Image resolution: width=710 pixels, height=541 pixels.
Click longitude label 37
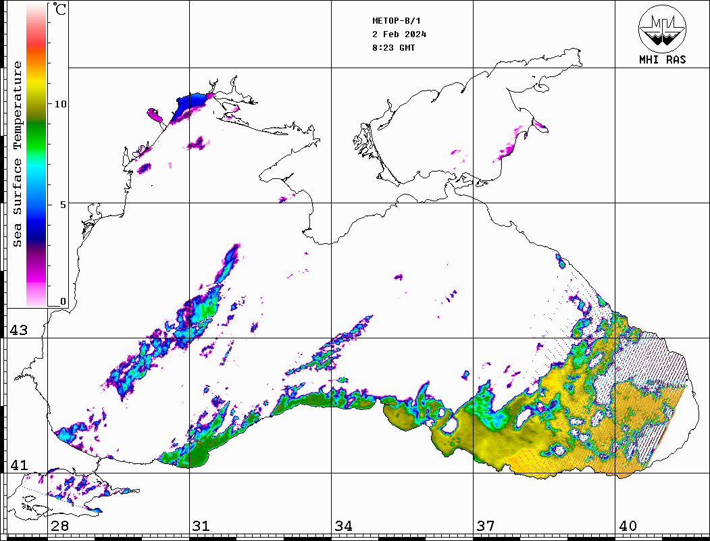pyautogui.click(x=486, y=525)
